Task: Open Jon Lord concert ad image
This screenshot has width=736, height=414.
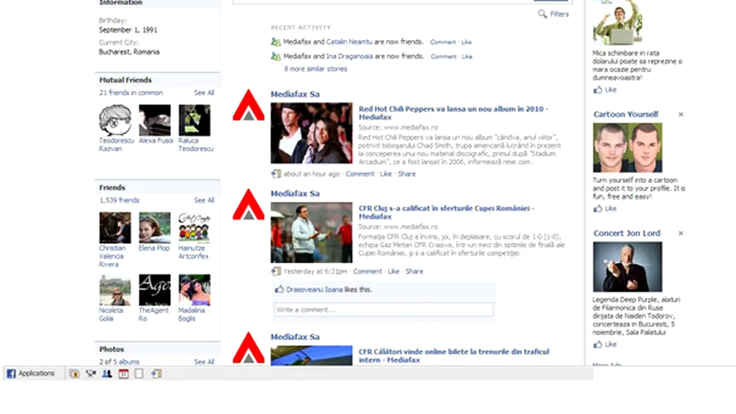Action: tap(627, 267)
